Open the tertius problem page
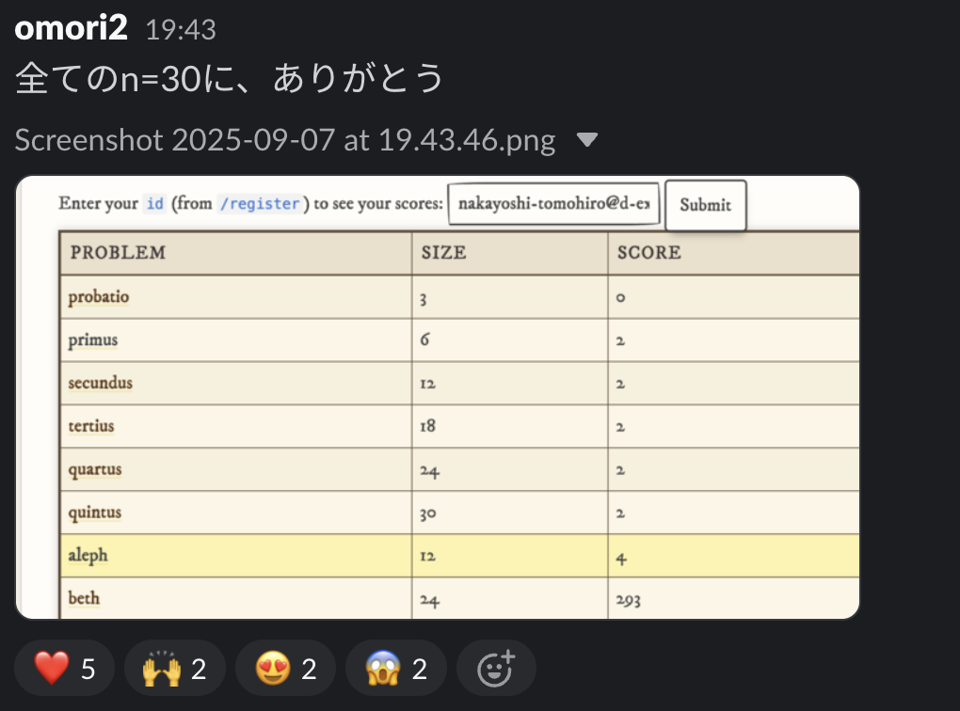Screen dimensions: 960x711 click(90, 426)
